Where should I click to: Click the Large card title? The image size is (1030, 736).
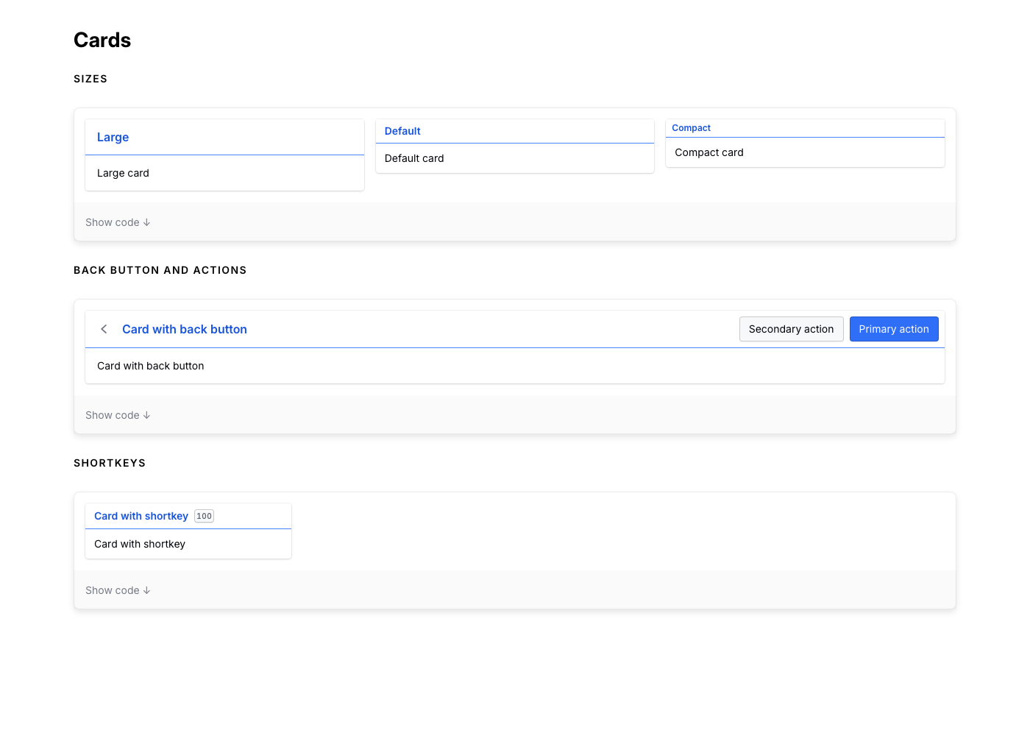click(x=113, y=137)
